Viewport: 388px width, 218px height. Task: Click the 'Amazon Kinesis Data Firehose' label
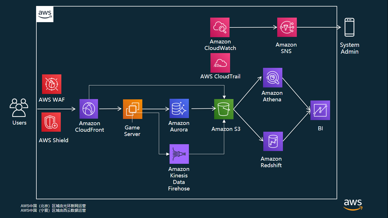(179, 179)
